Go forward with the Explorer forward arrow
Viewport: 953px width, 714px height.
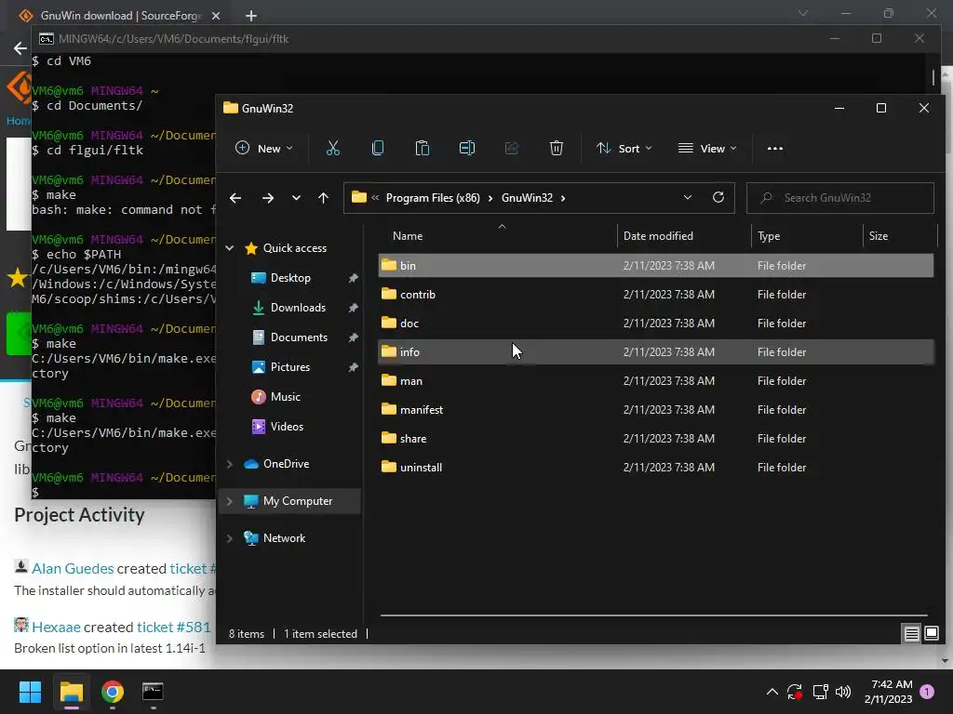click(x=267, y=198)
